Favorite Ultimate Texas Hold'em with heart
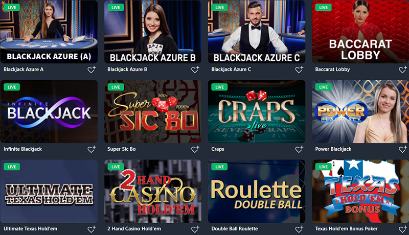Screen dimensions: 409x235 (x=92, y=229)
